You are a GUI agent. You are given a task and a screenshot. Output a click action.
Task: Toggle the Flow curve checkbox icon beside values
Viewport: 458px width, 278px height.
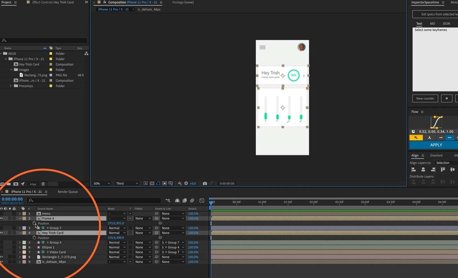coord(413,131)
